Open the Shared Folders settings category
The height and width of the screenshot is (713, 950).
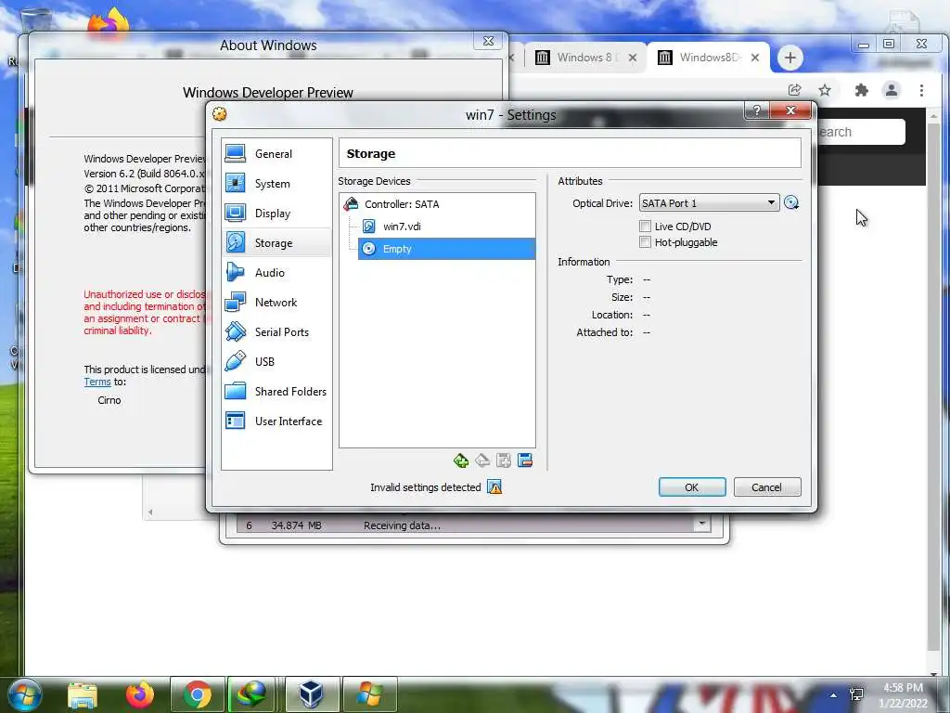tap(276, 392)
